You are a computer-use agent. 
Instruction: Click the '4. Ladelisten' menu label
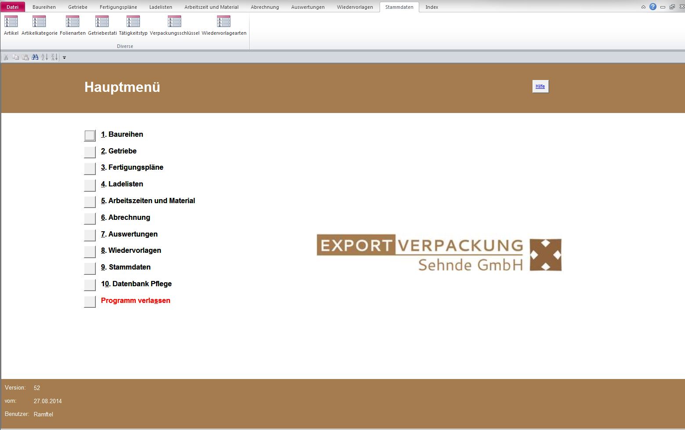coord(122,184)
